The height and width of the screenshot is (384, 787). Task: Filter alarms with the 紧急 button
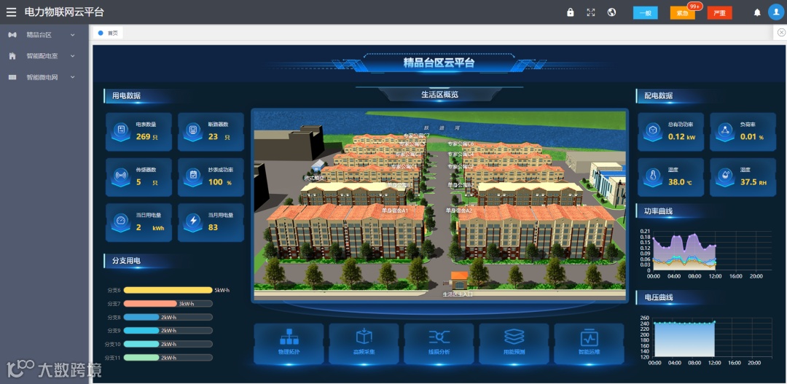point(683,13)
